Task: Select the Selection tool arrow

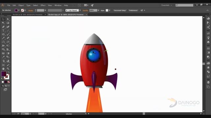Action: pyautogui.click(x=3, y=19)
